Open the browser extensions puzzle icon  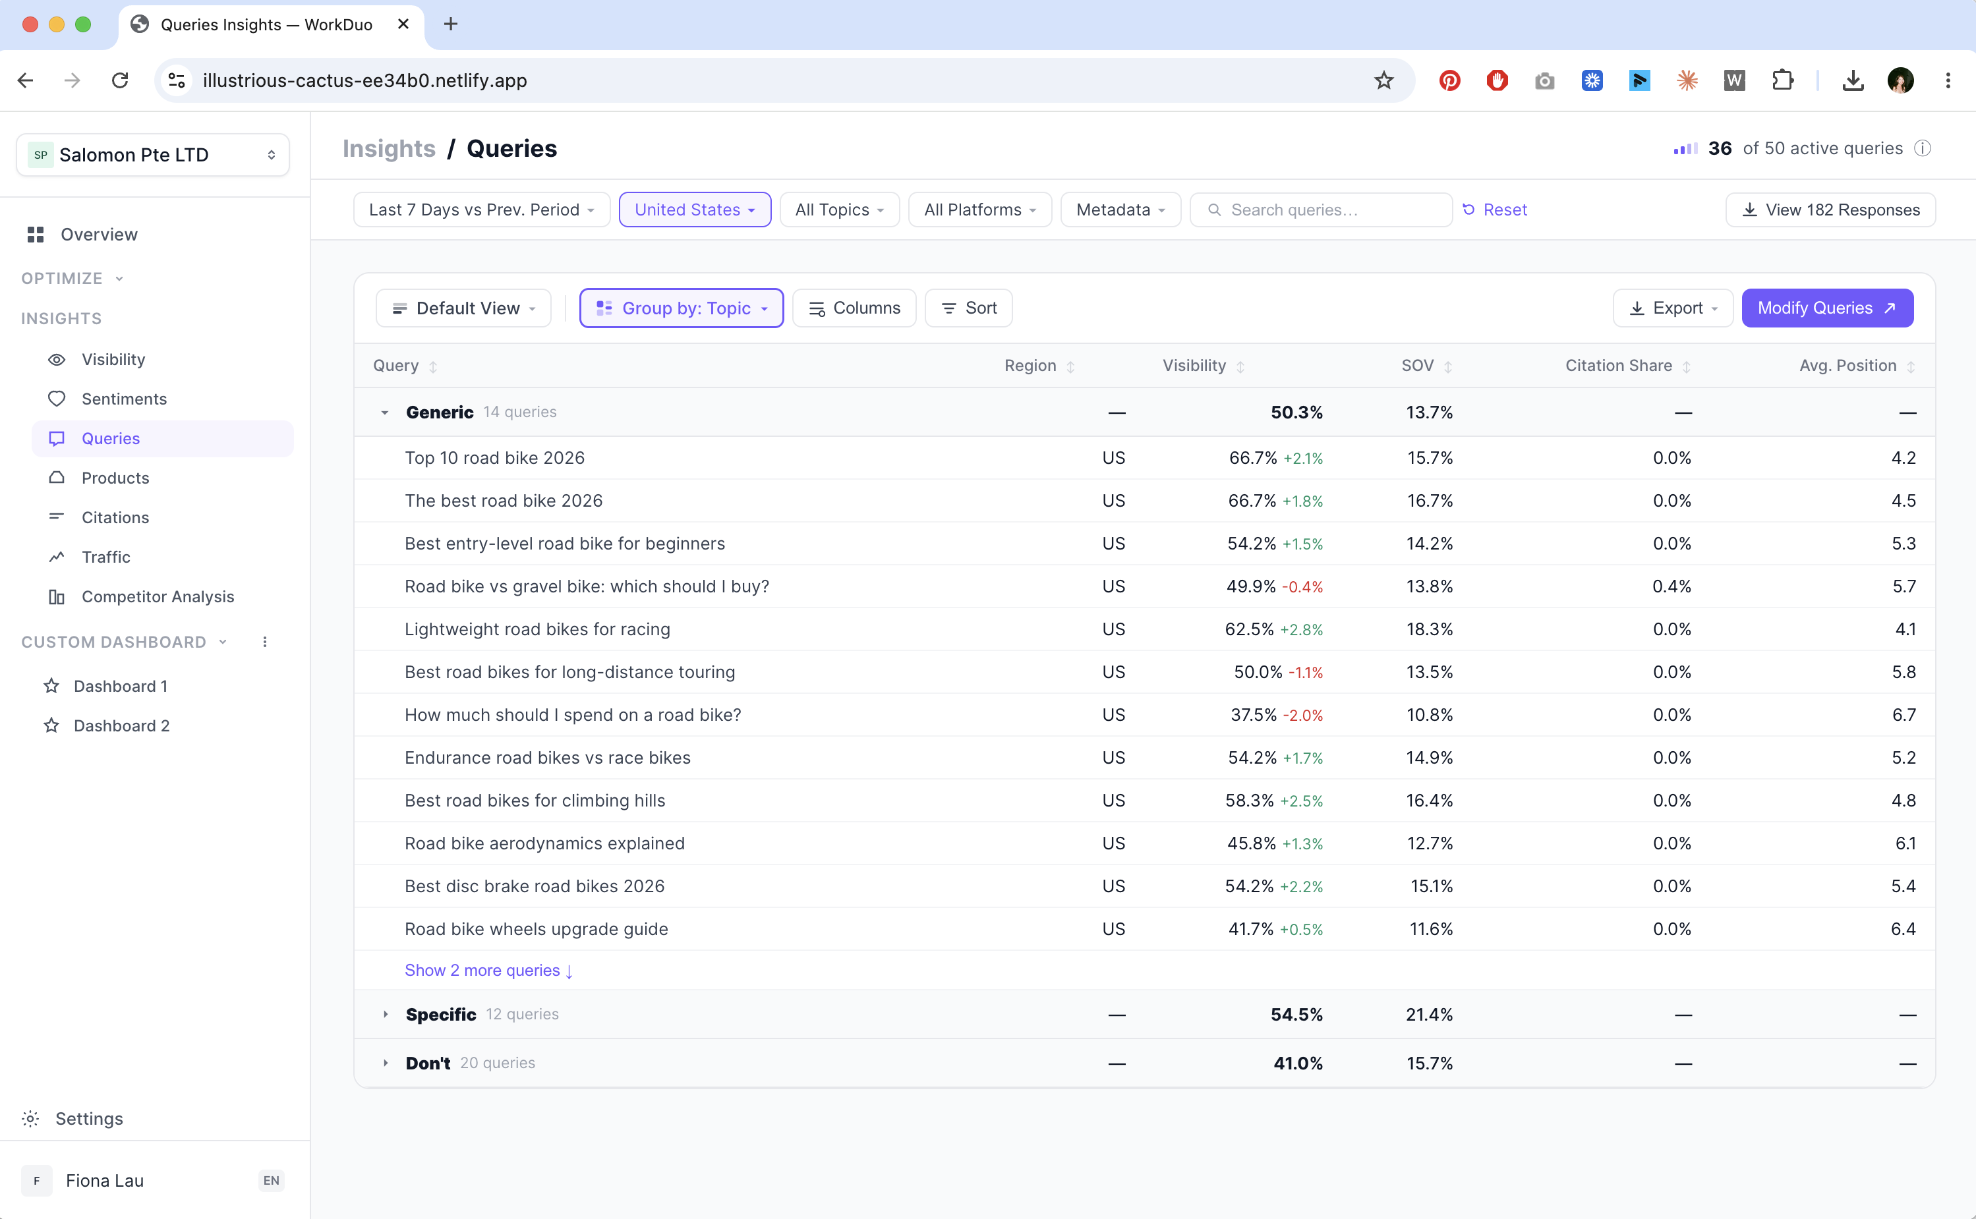click(x=1782, y=80)
